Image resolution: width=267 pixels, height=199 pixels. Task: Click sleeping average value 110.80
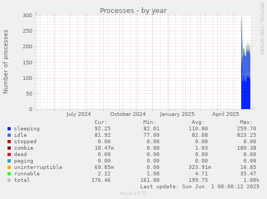pos(198,129)
